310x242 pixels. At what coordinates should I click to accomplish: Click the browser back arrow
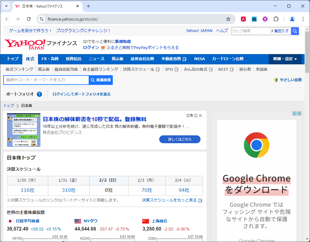pos(7,19)
